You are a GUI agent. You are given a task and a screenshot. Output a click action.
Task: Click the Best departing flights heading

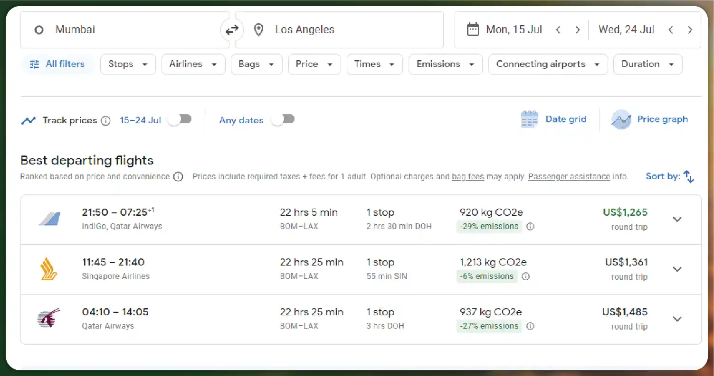(87, 160)
